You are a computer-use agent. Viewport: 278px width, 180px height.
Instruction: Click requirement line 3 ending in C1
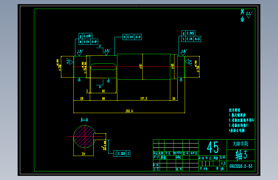click(239, 126)
